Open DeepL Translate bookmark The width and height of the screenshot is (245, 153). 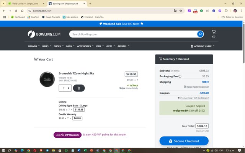(51, 17)
